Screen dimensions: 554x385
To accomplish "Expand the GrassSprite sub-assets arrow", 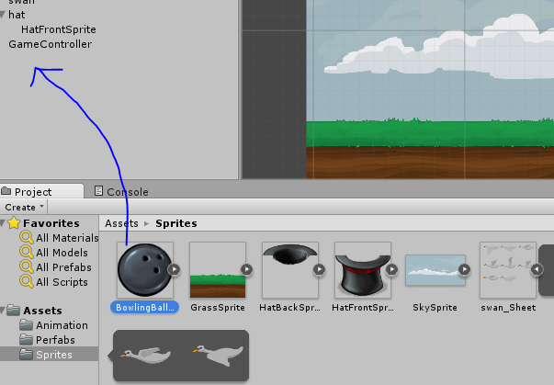I will pos(246,269).
